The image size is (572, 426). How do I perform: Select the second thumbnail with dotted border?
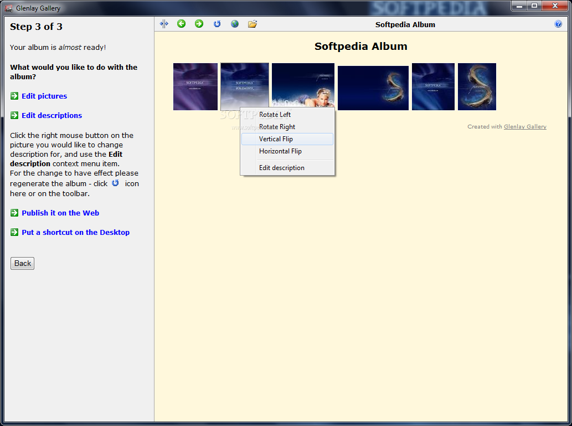click(244, 86)
